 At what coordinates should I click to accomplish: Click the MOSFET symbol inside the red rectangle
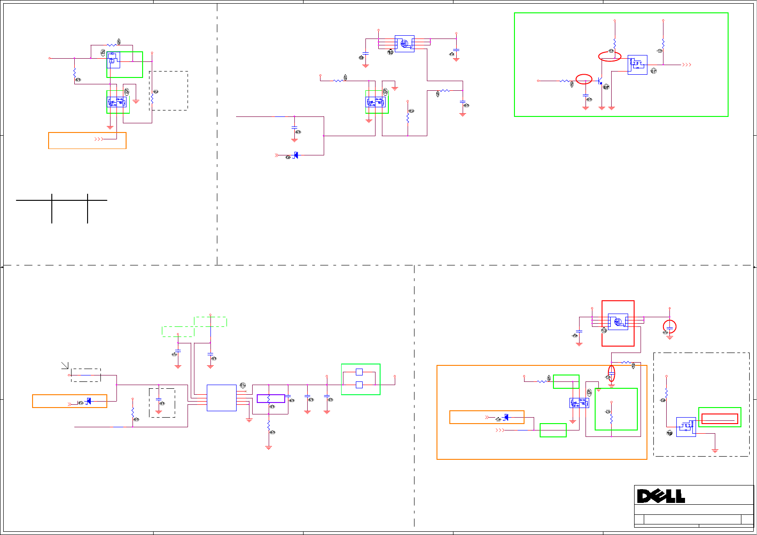point(618,322)
